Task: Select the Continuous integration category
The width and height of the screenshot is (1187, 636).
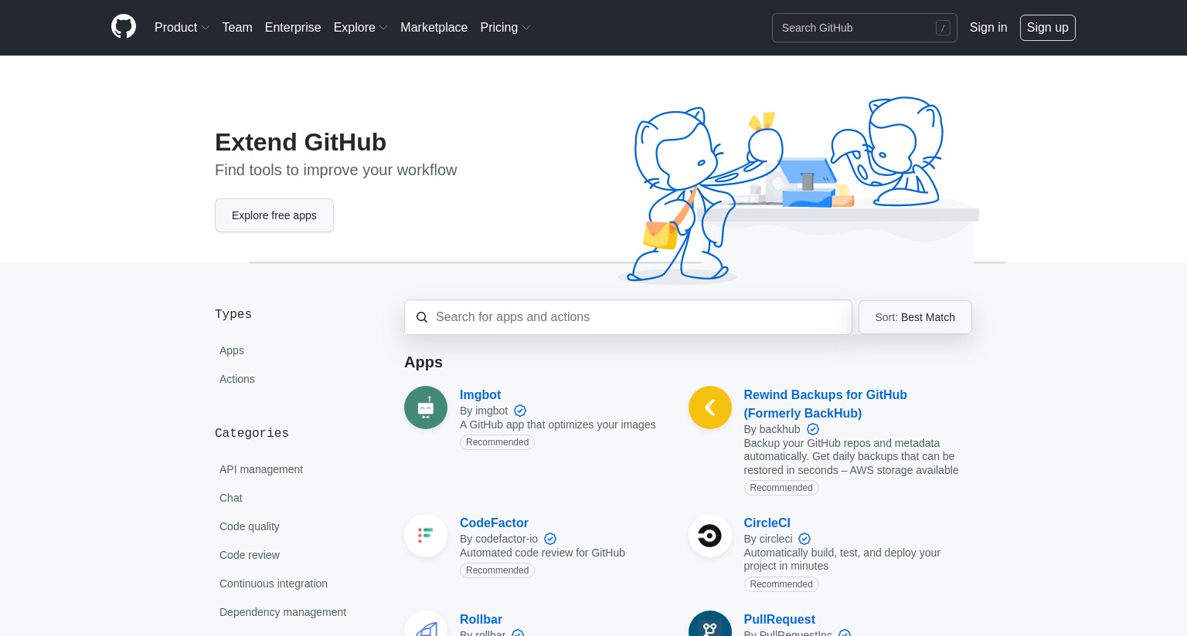Action: coord(274,584)
